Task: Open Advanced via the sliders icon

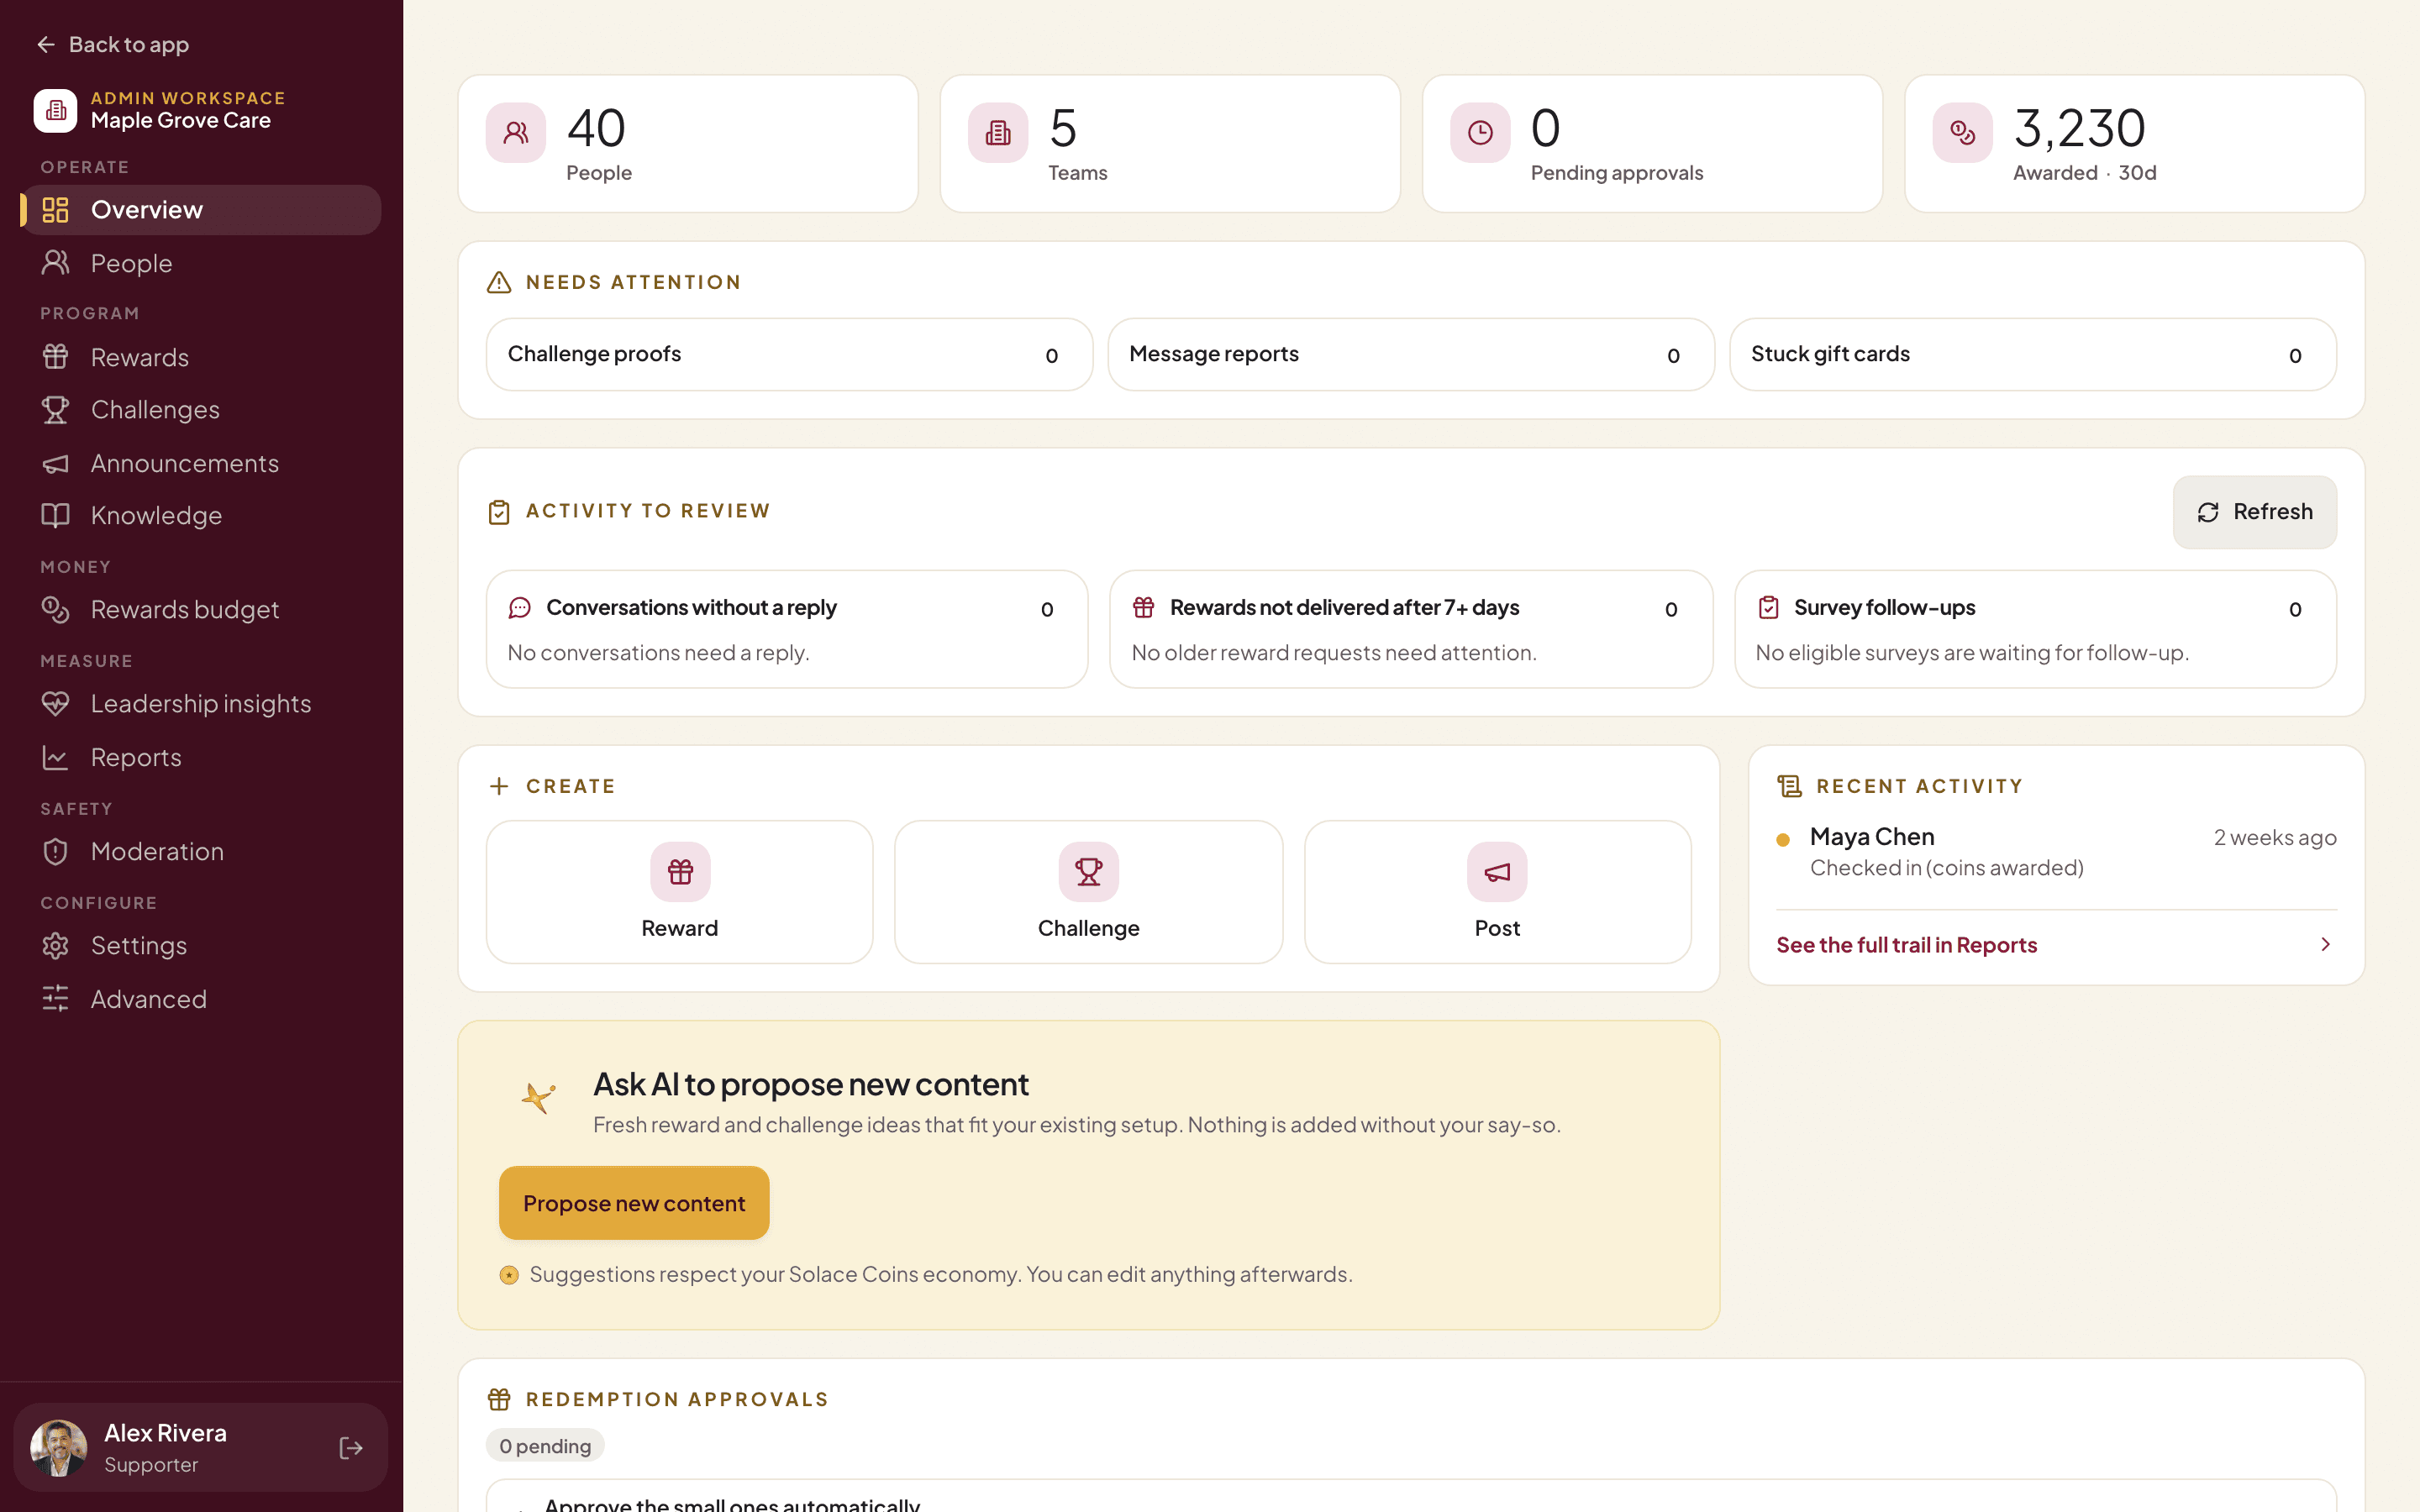Action: click(55, 998)
